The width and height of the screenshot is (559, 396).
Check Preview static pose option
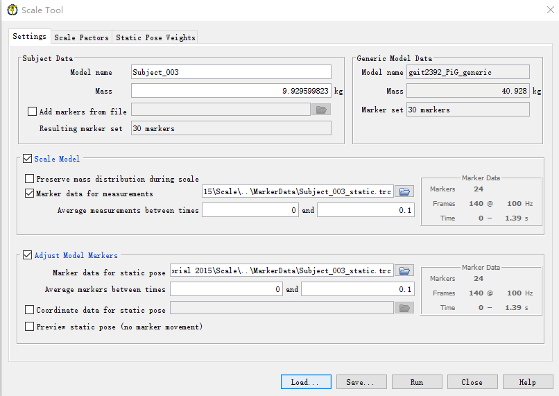30,327
